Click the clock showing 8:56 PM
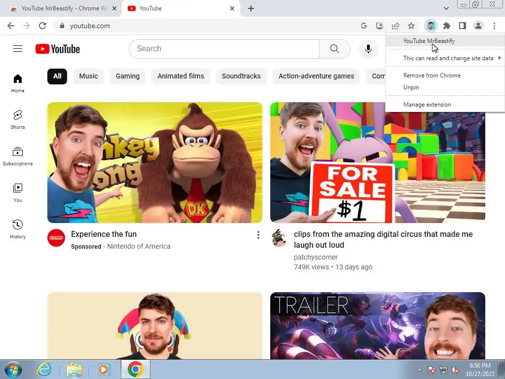 click(x=480, y=370)
